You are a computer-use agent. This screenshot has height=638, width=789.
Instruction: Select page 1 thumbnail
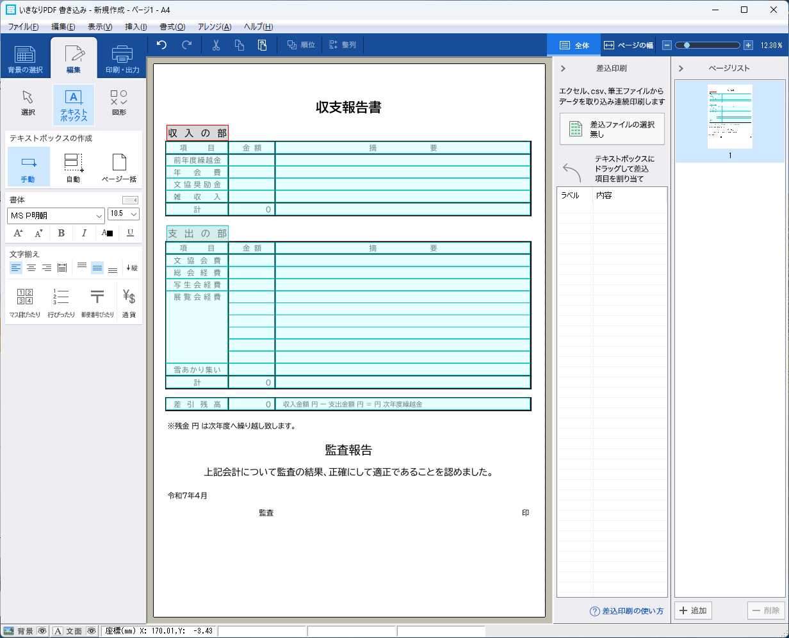[729, 121]
